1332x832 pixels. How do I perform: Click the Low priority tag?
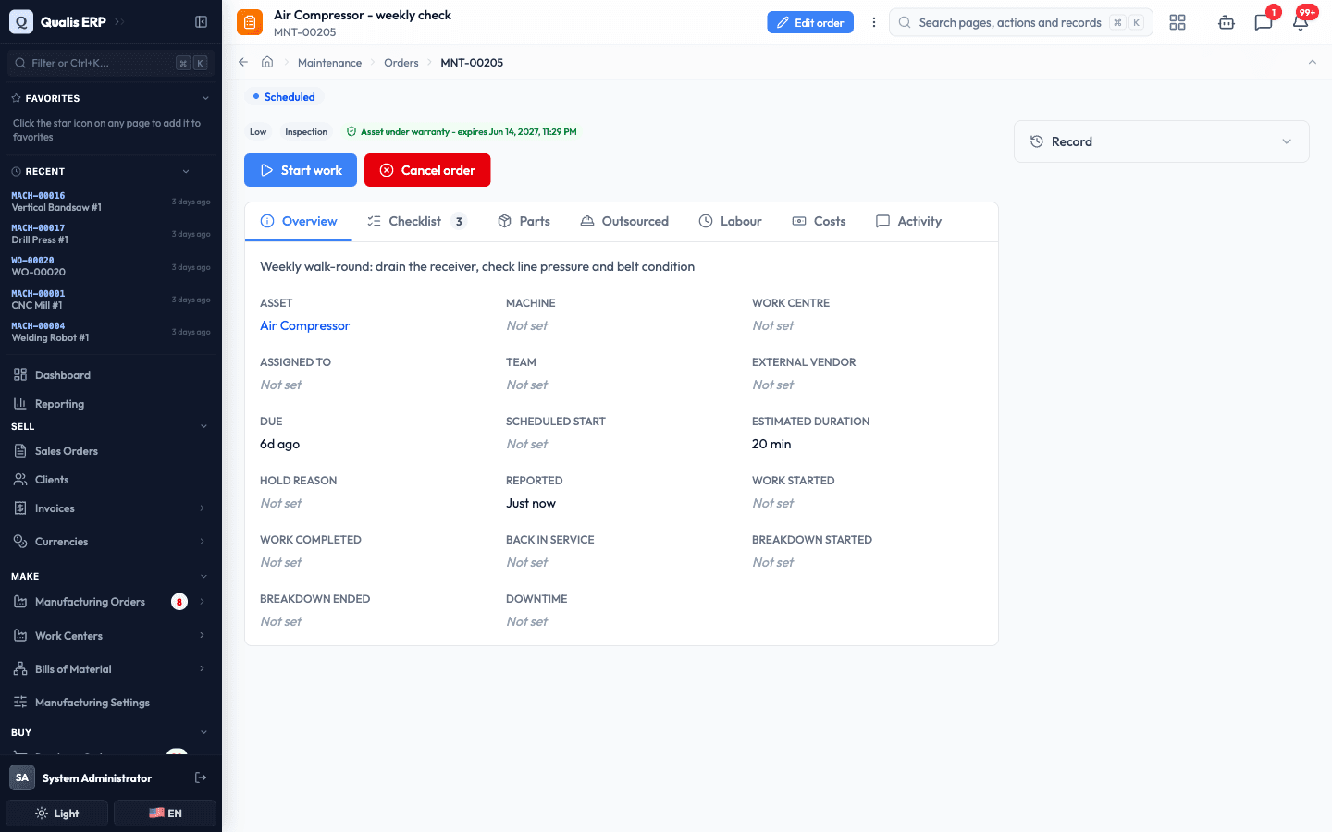(258, 132)
